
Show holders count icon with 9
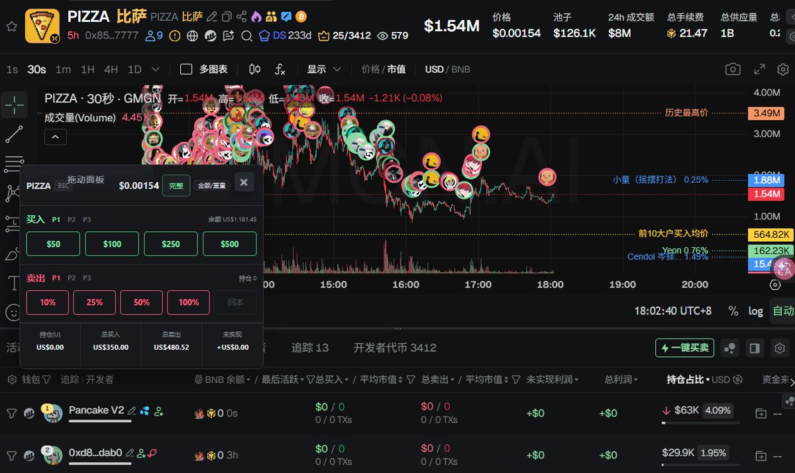coord(154,36)
